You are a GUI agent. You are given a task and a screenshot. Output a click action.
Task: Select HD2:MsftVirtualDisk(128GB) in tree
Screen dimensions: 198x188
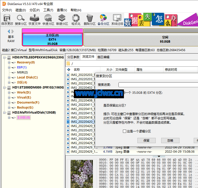tap(34, 112)
